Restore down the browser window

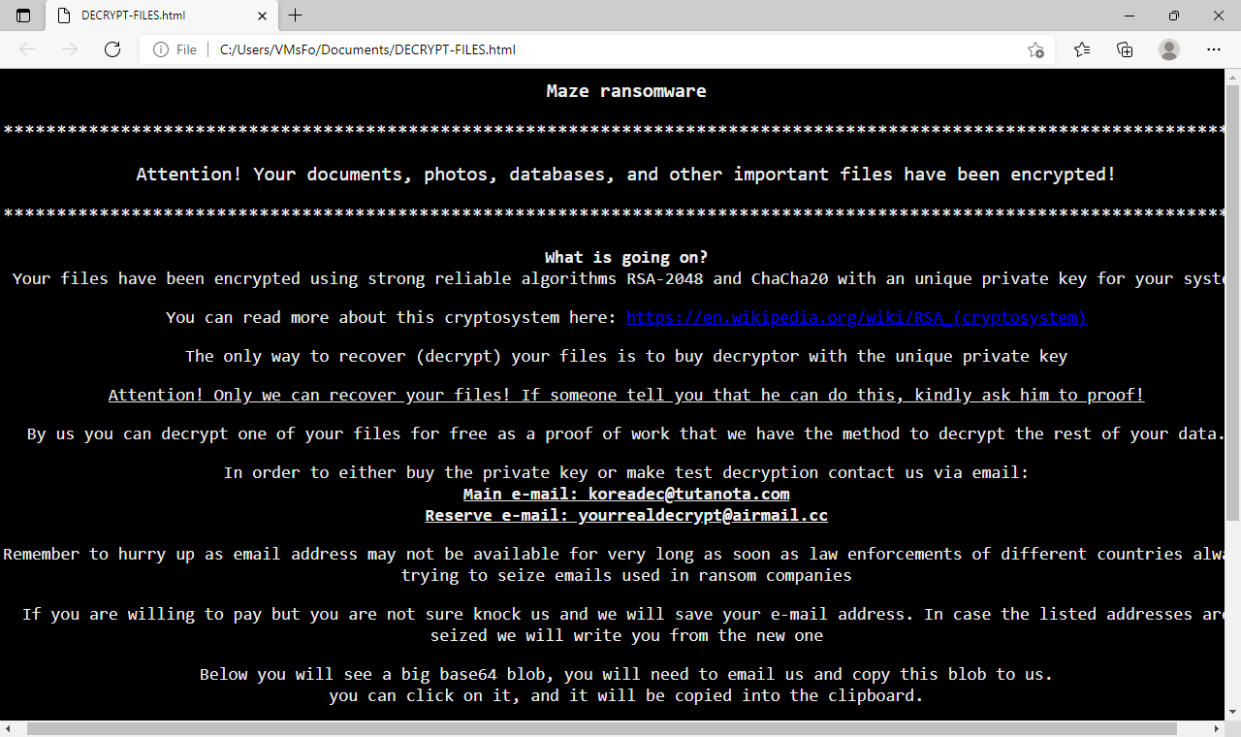pyautogui.click(x=1174, y=16)
